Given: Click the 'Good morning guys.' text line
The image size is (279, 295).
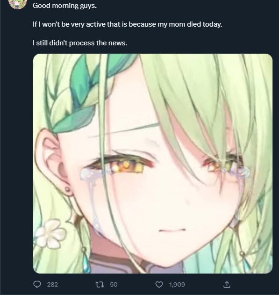Looking at the screenshot, I should click(64, 6).
